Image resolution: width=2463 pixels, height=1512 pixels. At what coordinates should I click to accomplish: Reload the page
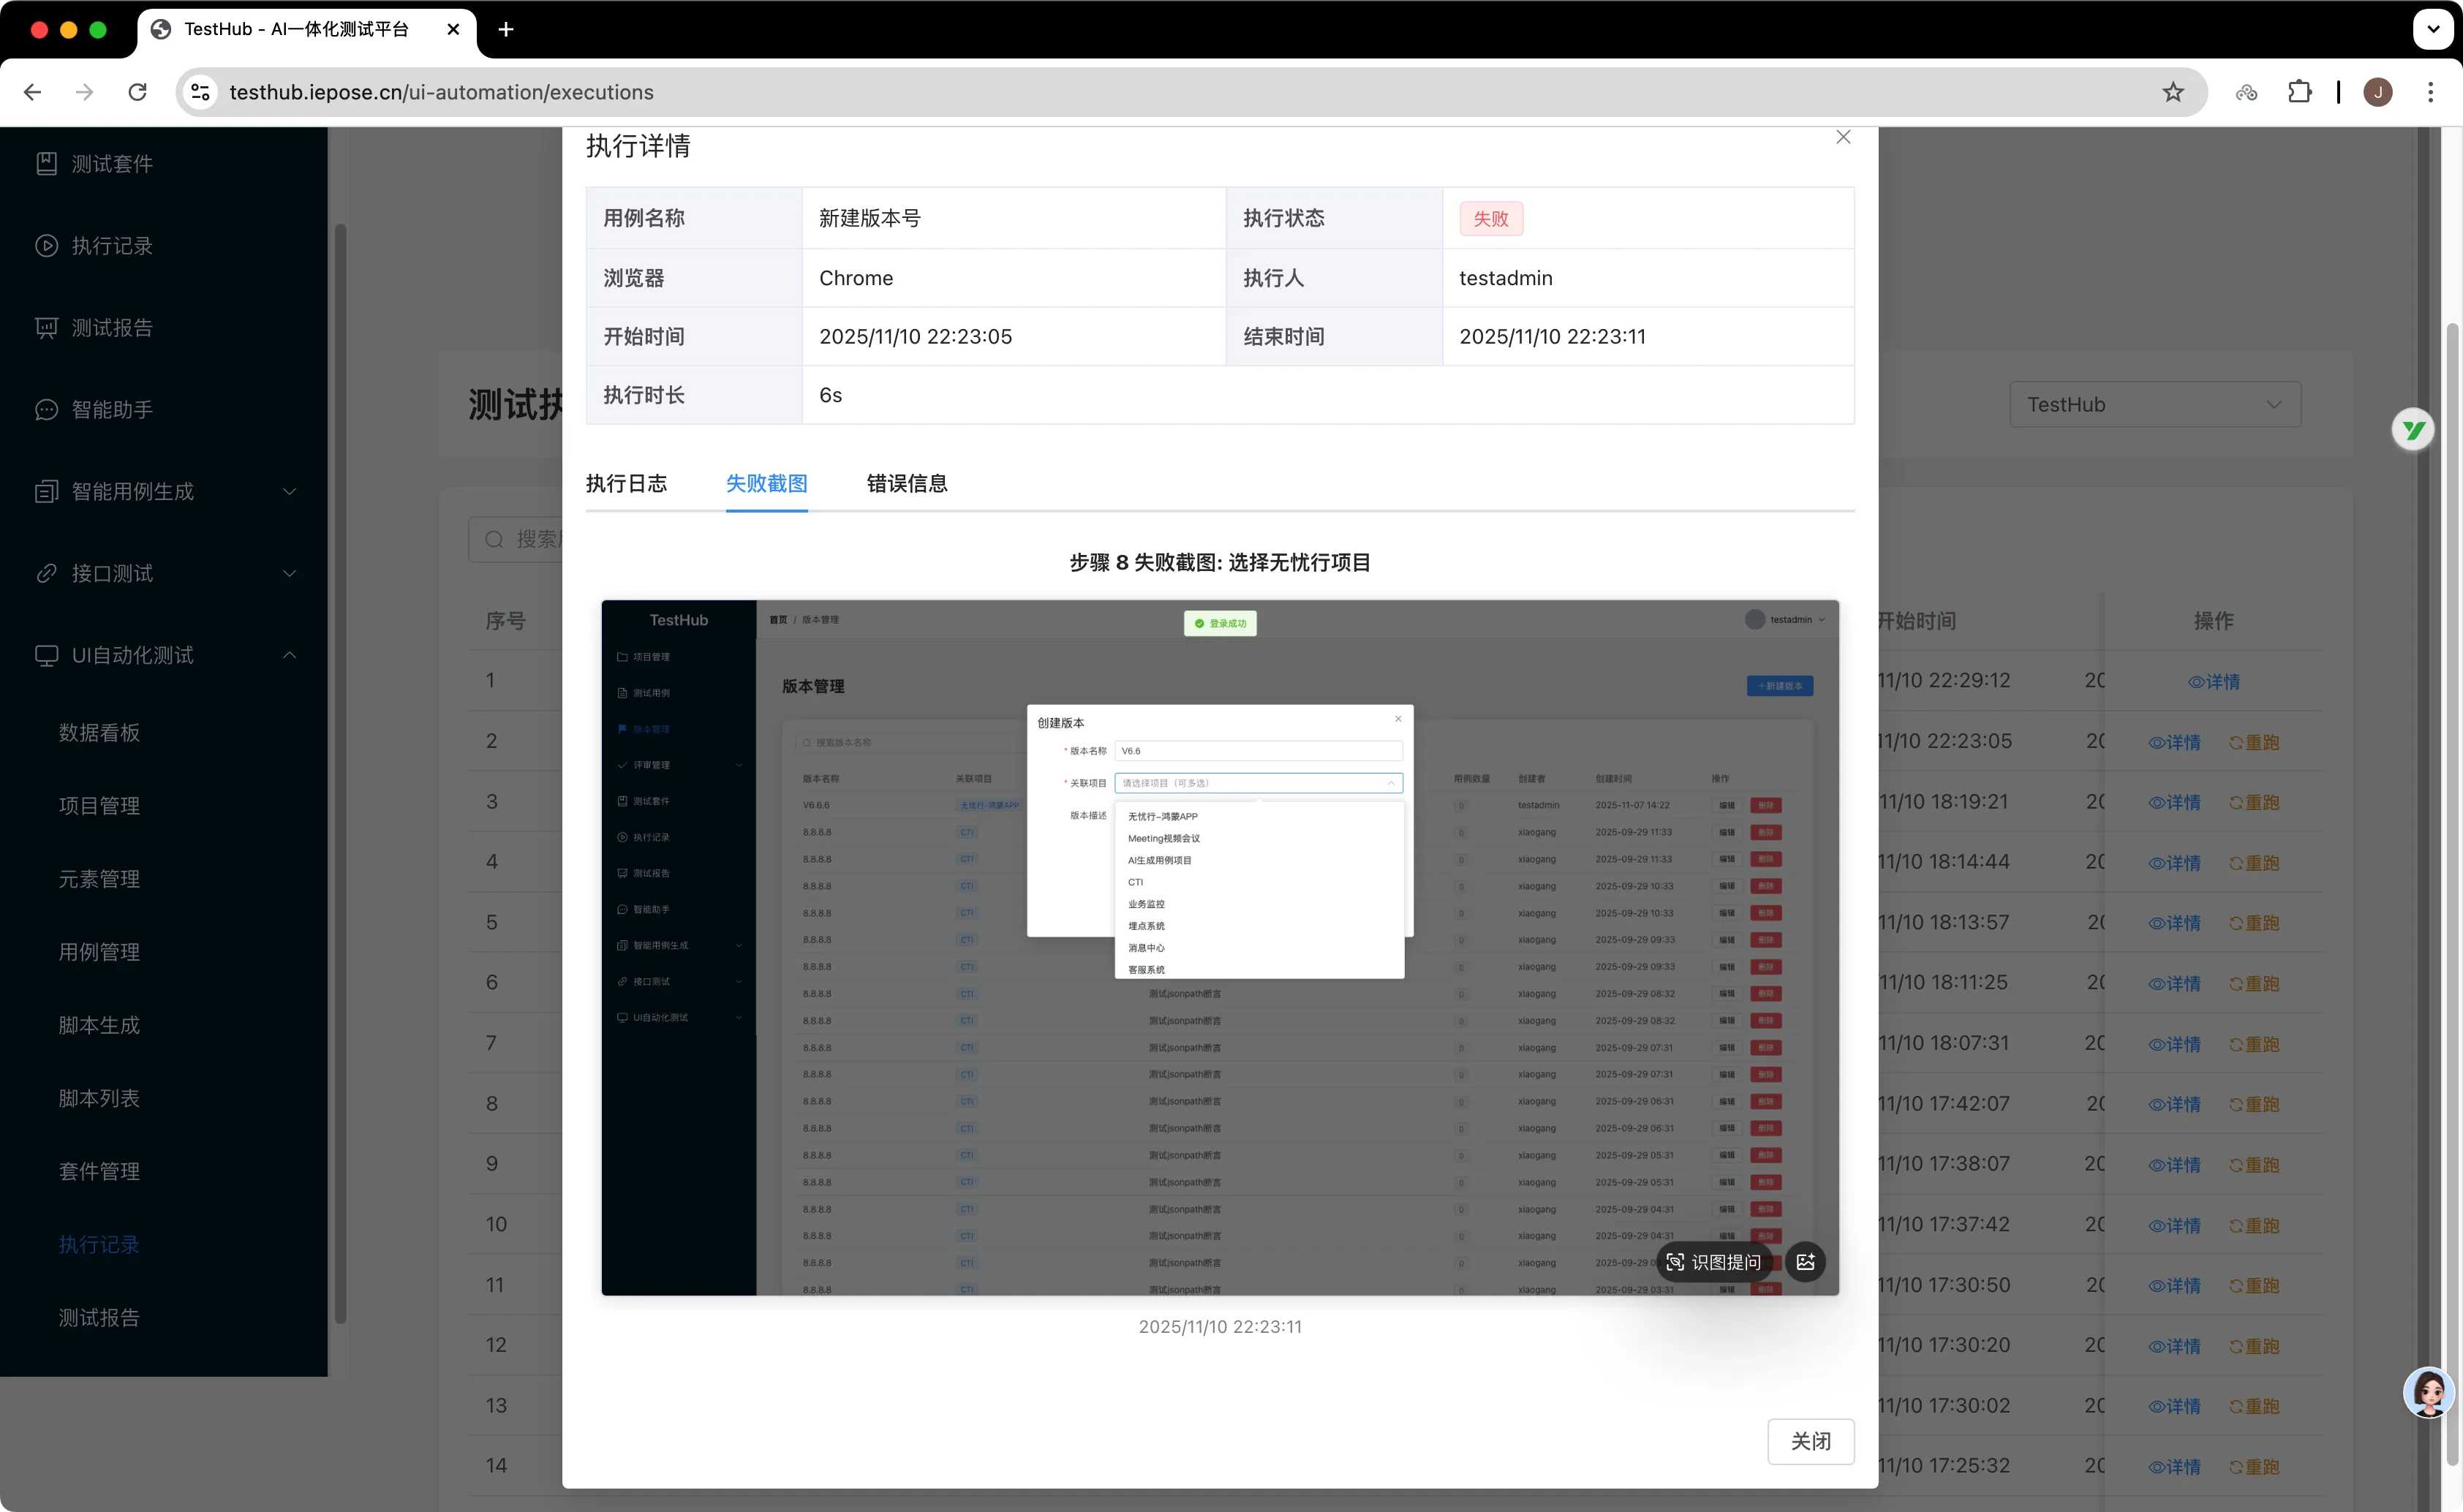click(138, 92)
